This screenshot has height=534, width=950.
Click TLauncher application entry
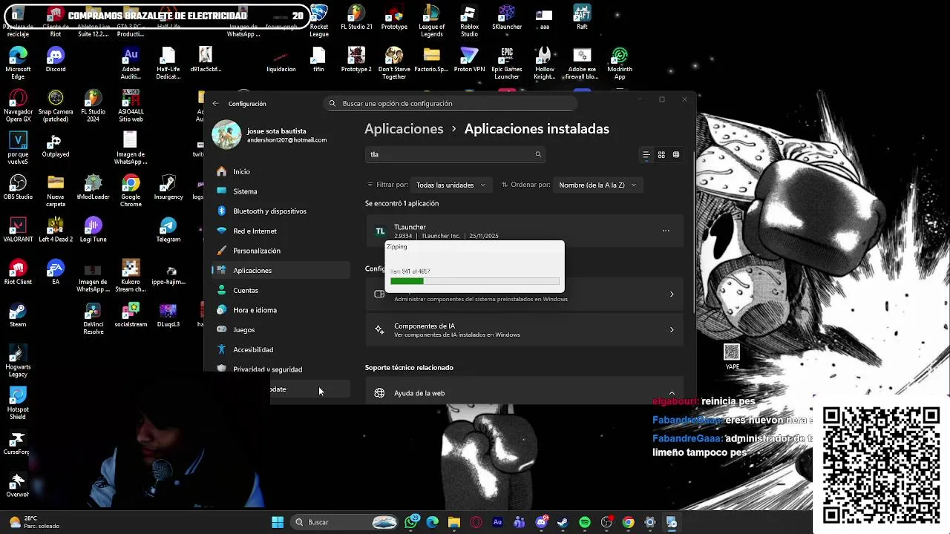coord(524,231)
